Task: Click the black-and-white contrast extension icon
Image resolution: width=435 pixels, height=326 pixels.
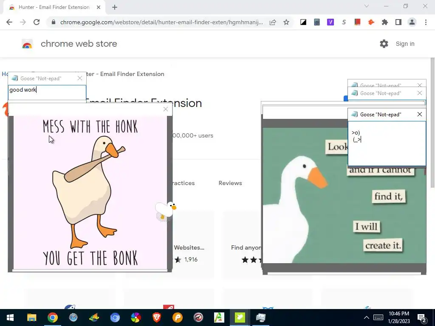Action: [303, 22]
